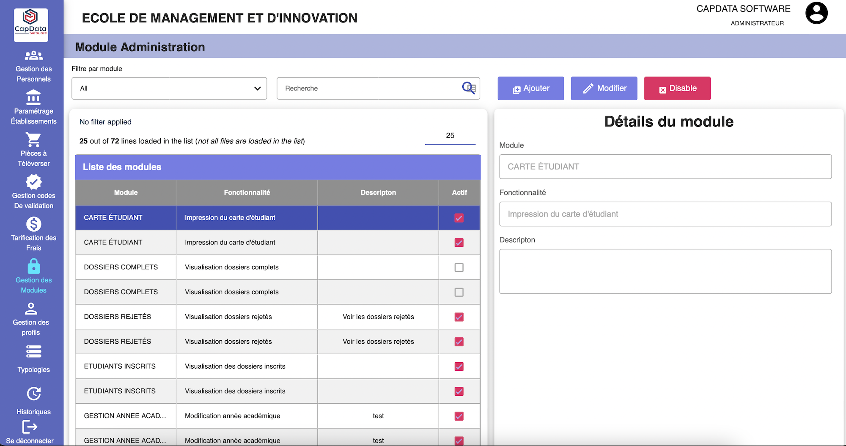Enable Actif for second DOSSIERS COMPLETS row
This screenshot has width=846, height=446.
(x=459, y=292)
